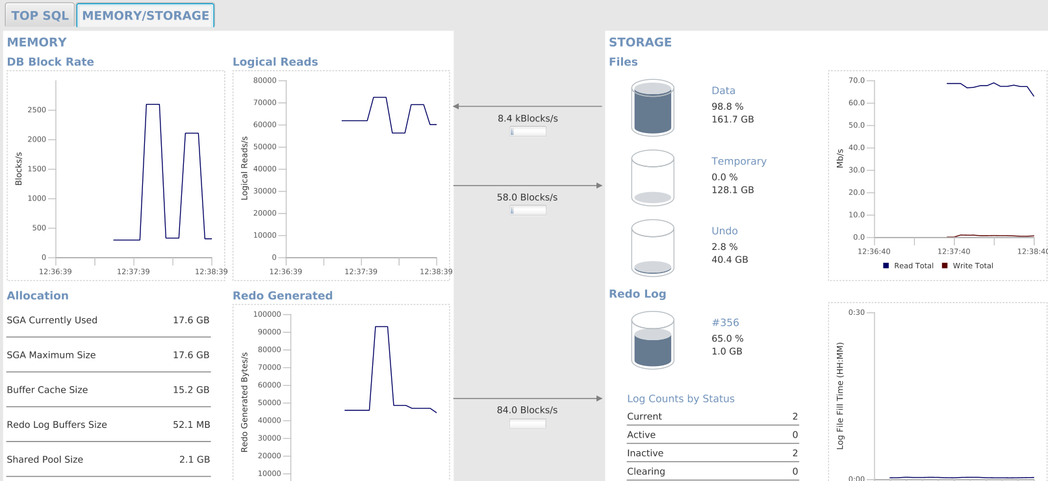
Task: Switch to the TOP SQL tab
Action: [x=40, y=16]
